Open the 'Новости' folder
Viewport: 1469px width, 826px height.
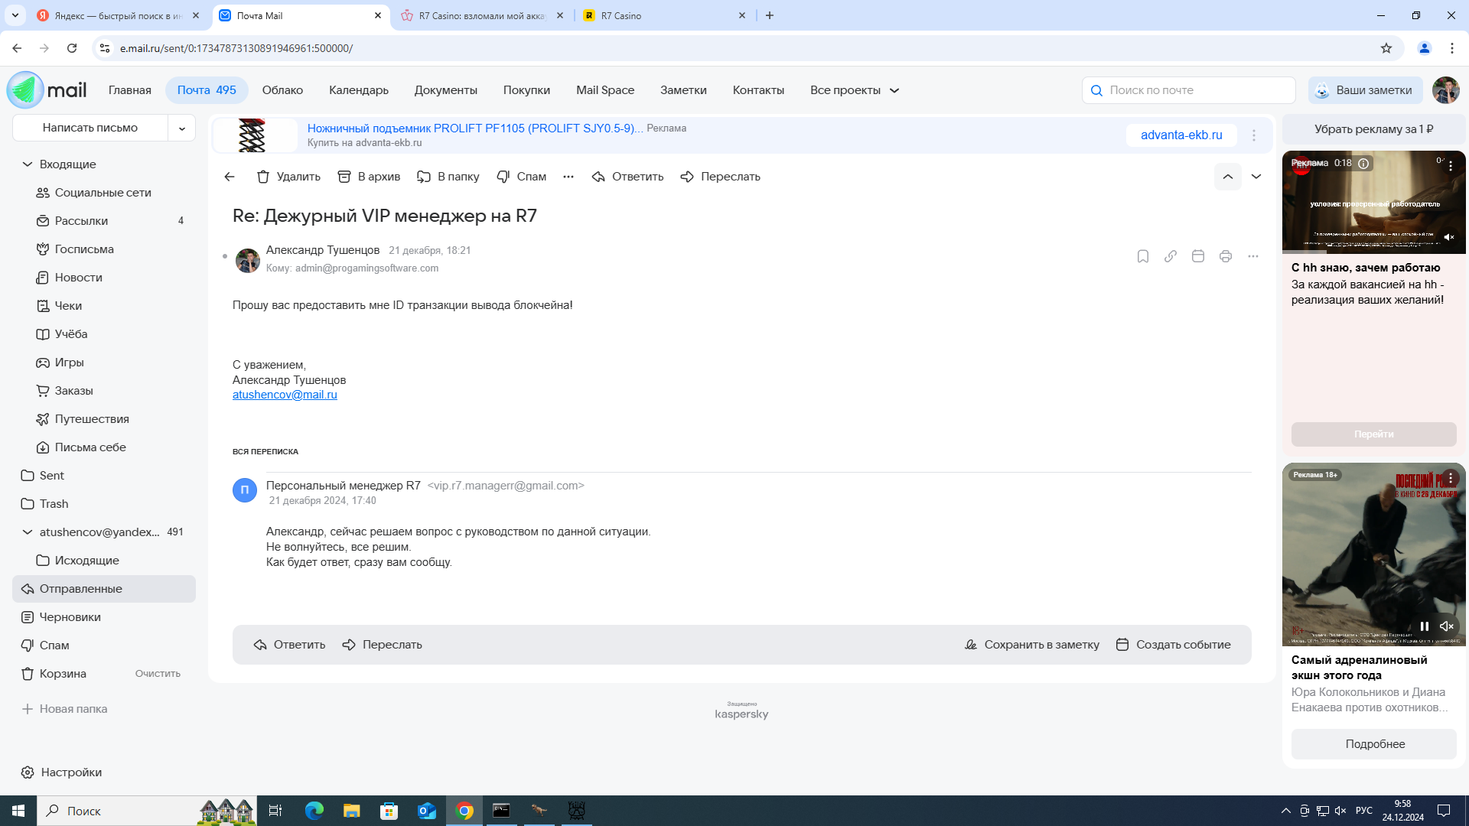(x=104, y=278)
